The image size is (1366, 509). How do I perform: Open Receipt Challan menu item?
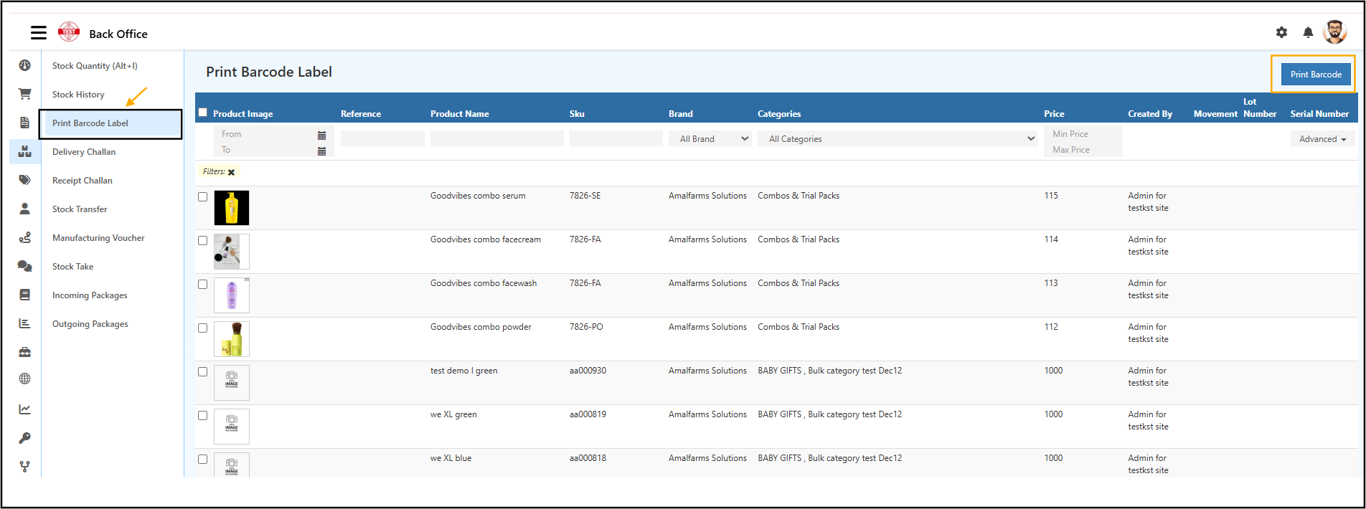83,181
